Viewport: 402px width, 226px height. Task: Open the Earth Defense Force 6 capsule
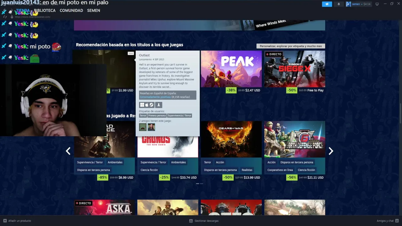[295, 139]
